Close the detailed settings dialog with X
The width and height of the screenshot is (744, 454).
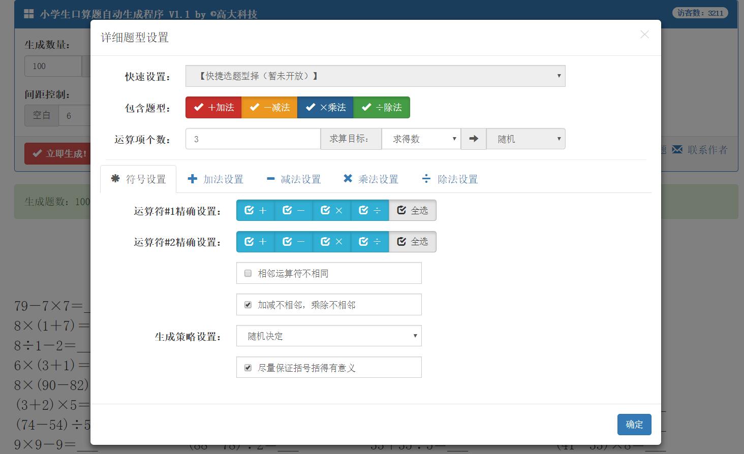644,35
